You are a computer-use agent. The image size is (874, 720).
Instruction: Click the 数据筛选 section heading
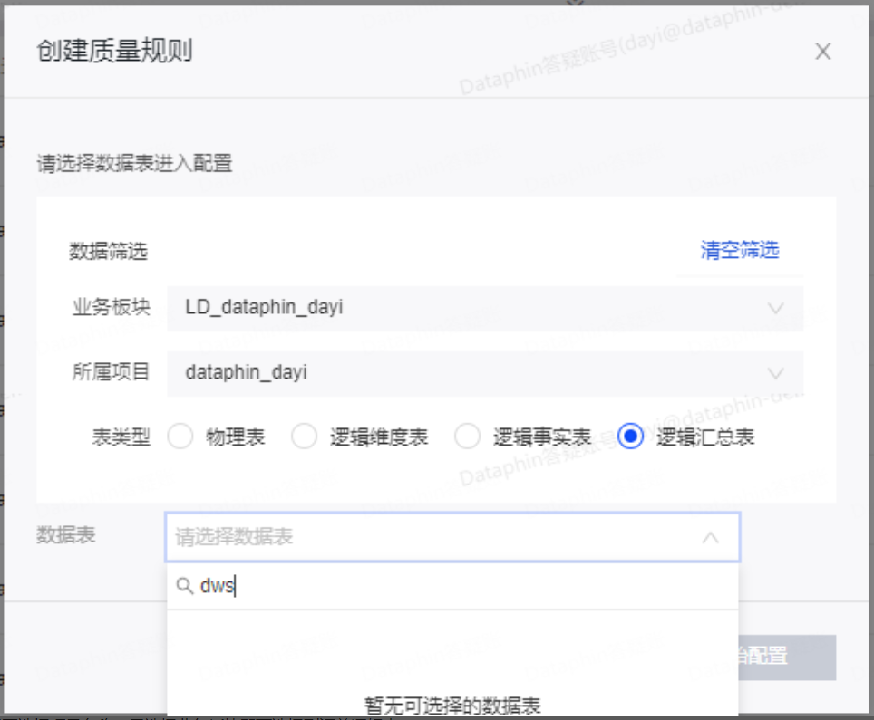click(108, 252)
